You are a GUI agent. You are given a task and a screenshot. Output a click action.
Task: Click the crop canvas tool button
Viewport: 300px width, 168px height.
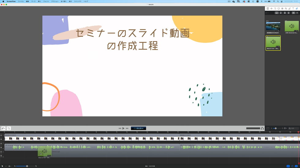point(9,128)
